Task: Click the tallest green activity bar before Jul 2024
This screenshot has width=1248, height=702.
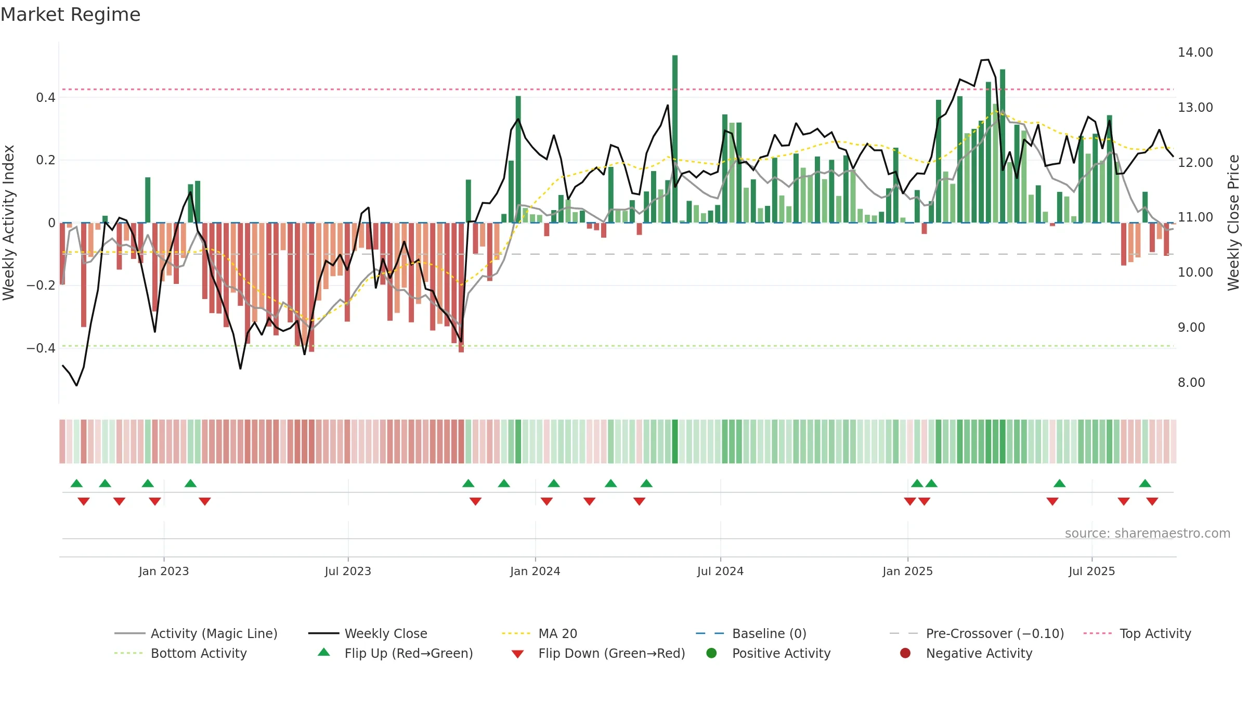Action: coord(675,139)
